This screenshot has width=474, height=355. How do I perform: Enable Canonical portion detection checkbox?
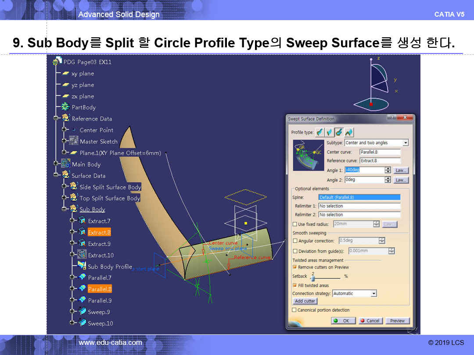pyautogui.click(x=294, y=310)
